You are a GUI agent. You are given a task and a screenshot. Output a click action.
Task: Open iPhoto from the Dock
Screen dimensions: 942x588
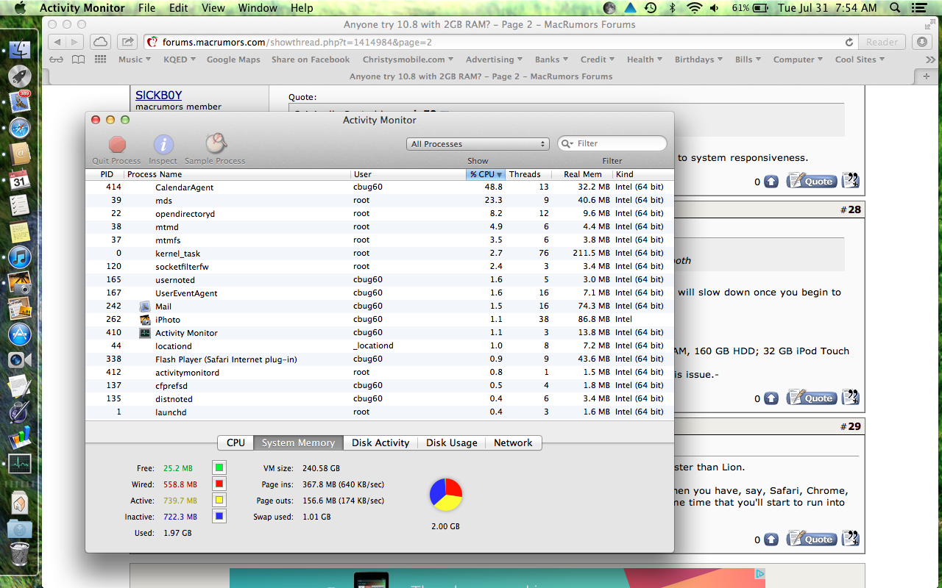20,282
